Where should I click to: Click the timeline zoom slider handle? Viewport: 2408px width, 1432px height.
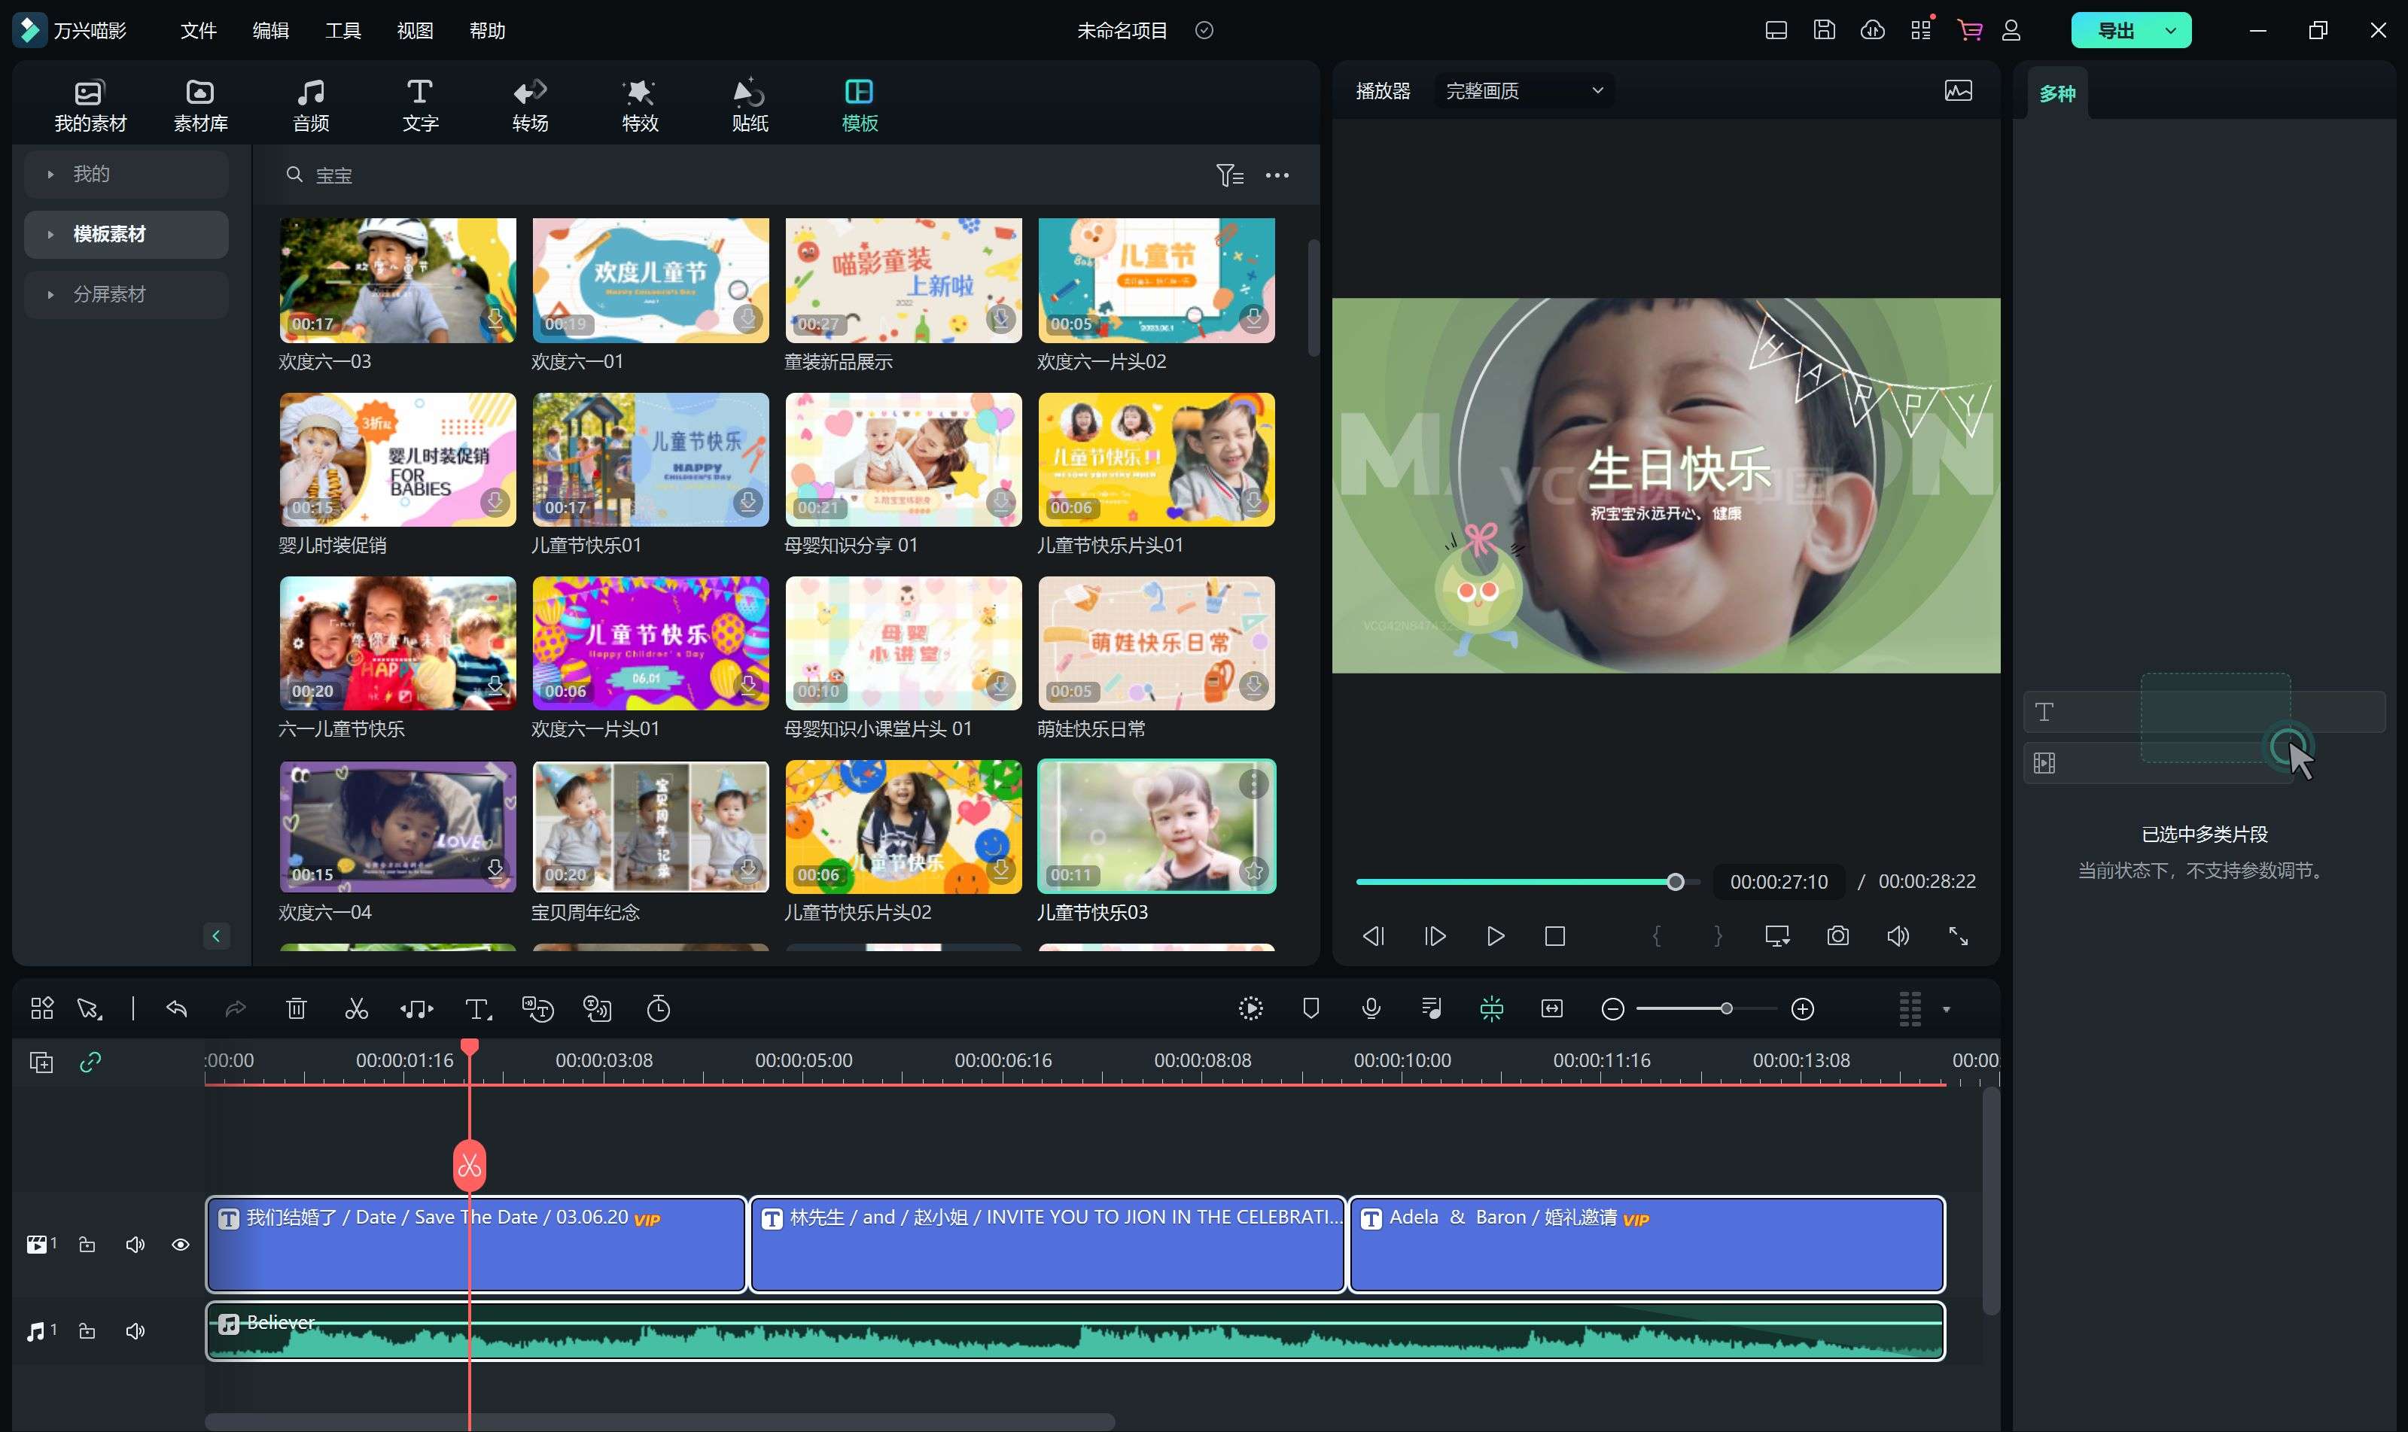click(x=1726, y=1009)
